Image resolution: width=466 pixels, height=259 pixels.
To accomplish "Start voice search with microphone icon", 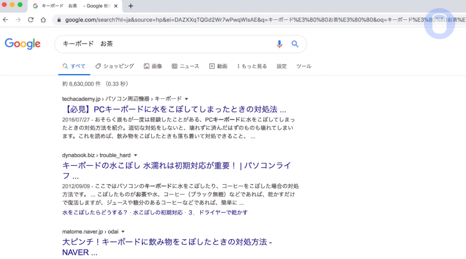I will coord(279,44).
